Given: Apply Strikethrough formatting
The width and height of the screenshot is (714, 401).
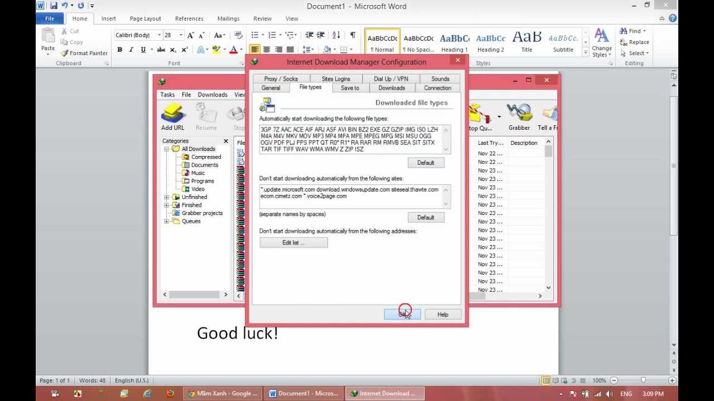Looking at the screenshot, I should tap(161, 50).
